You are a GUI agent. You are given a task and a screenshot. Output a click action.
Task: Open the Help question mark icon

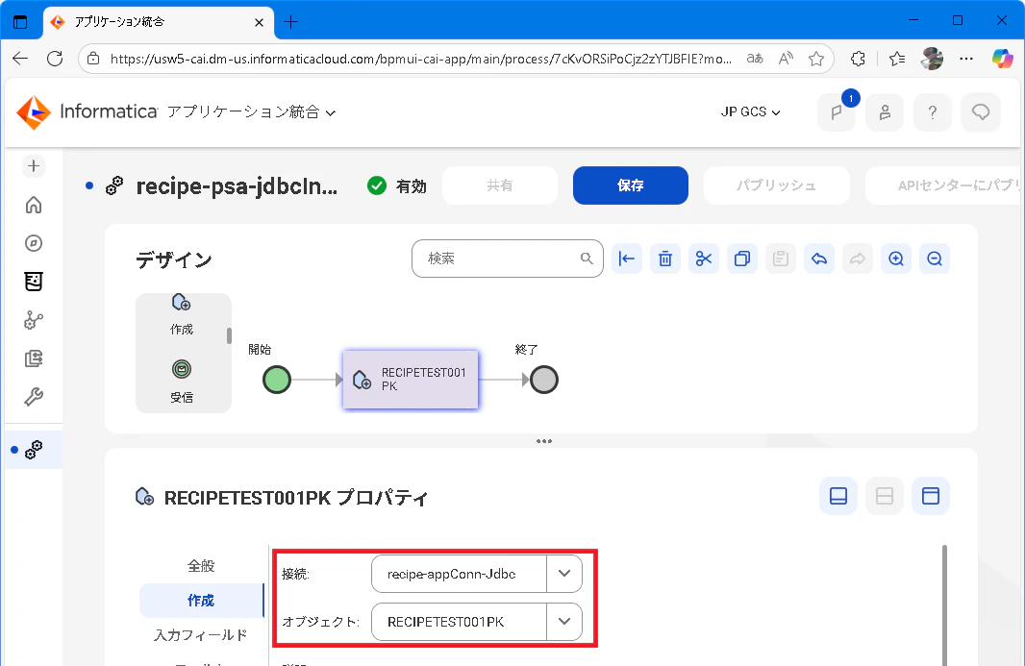[x=932, y=112]
